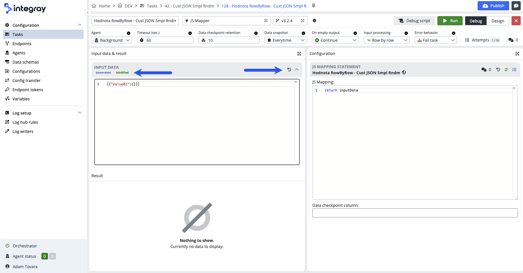Switch to Debug mode
523x273 pixels.
[x=476, y=21]
